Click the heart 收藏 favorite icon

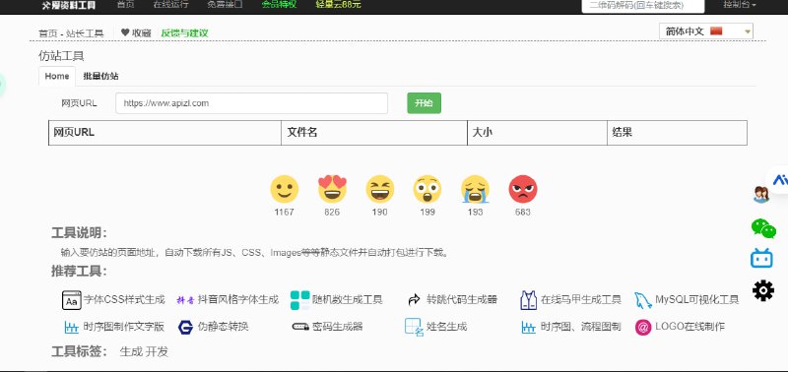point(125,32)
